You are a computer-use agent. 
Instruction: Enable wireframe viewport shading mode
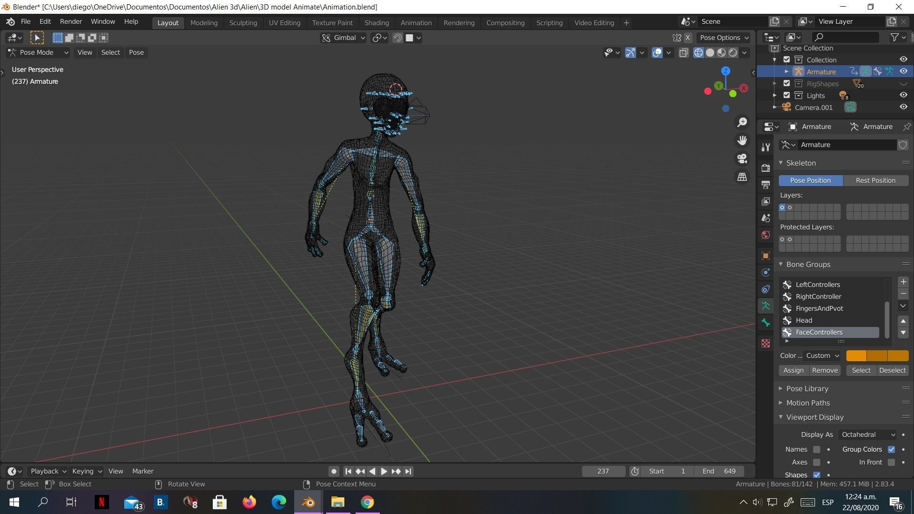(698, 53)
